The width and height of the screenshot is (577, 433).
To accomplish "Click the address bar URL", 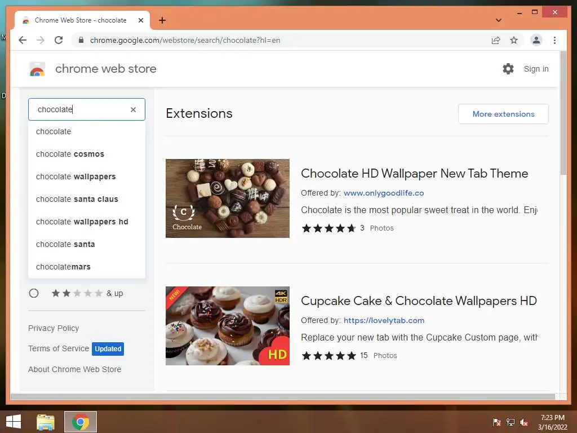I will click(x=185, y=40).
